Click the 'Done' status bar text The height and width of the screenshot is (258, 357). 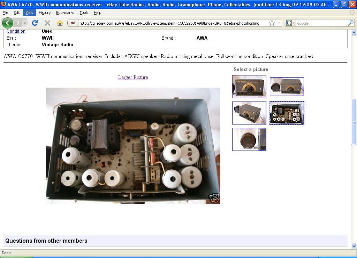[x=6, y=253]
